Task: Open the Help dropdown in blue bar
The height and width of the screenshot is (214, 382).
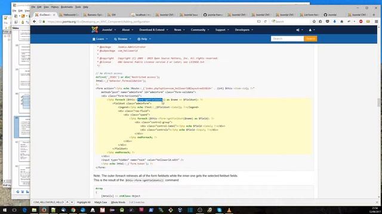Action: (x=144, y=39)
